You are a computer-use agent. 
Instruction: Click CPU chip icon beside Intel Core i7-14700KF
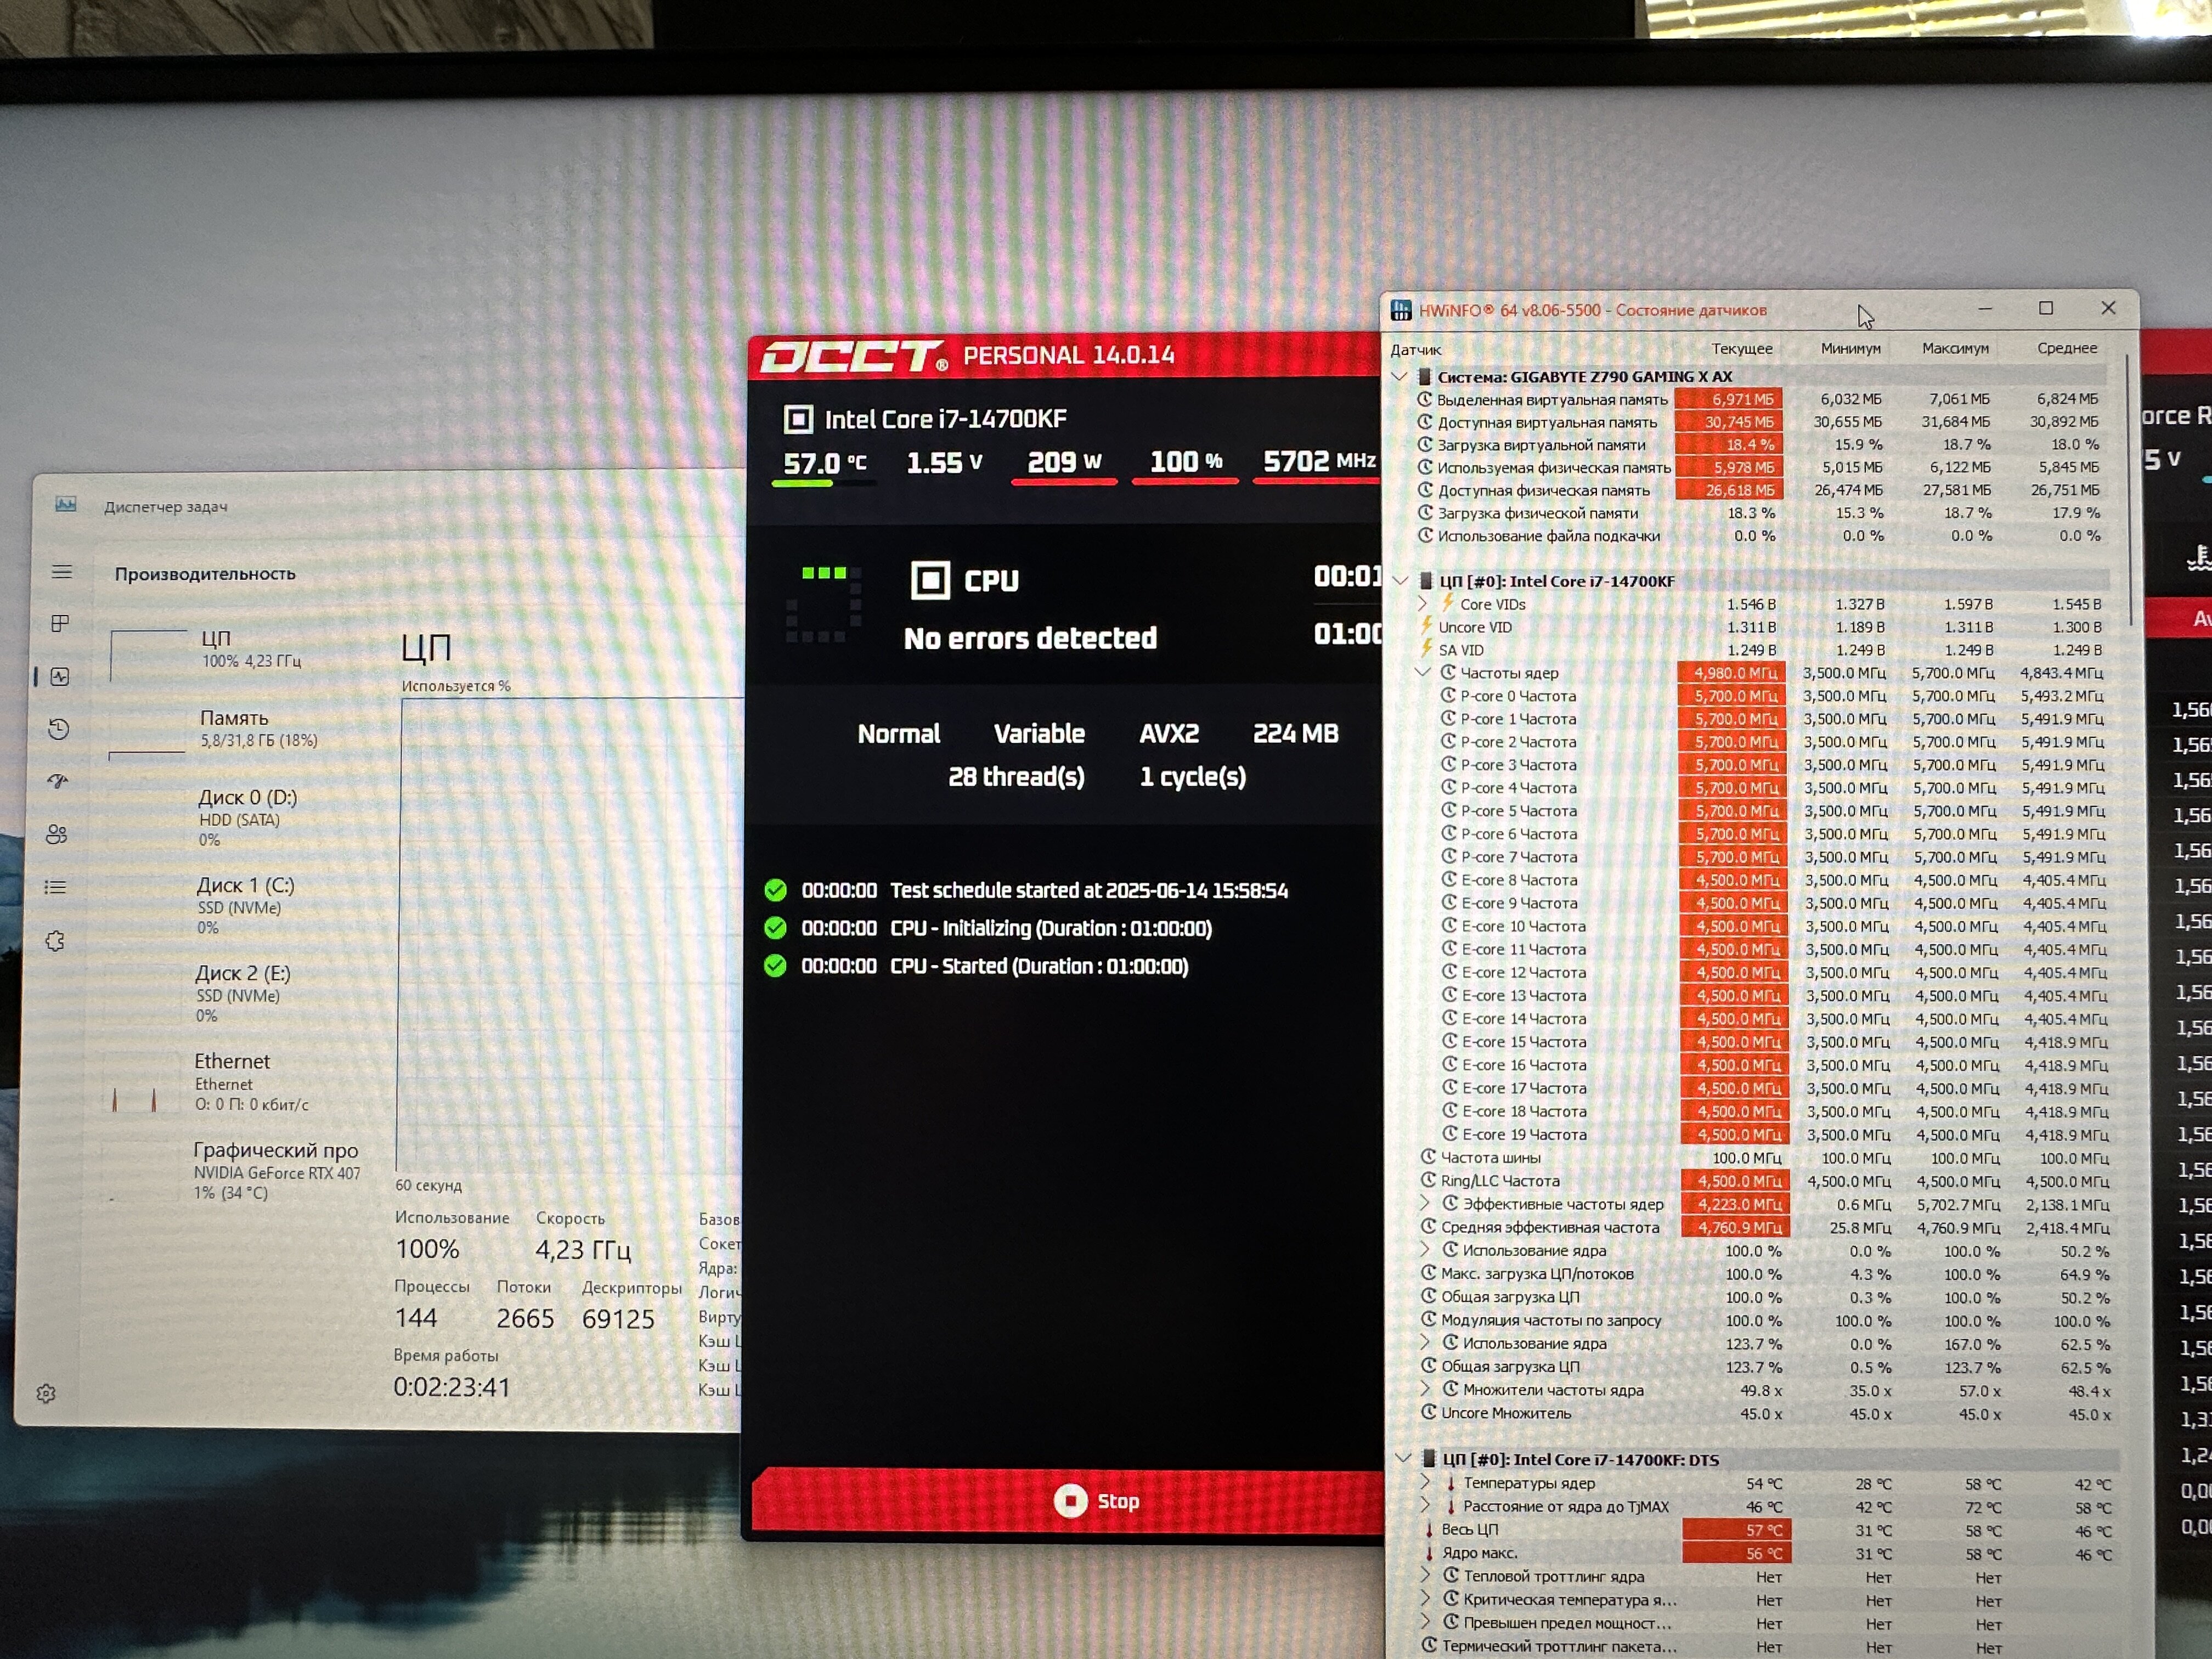point(798,419)
